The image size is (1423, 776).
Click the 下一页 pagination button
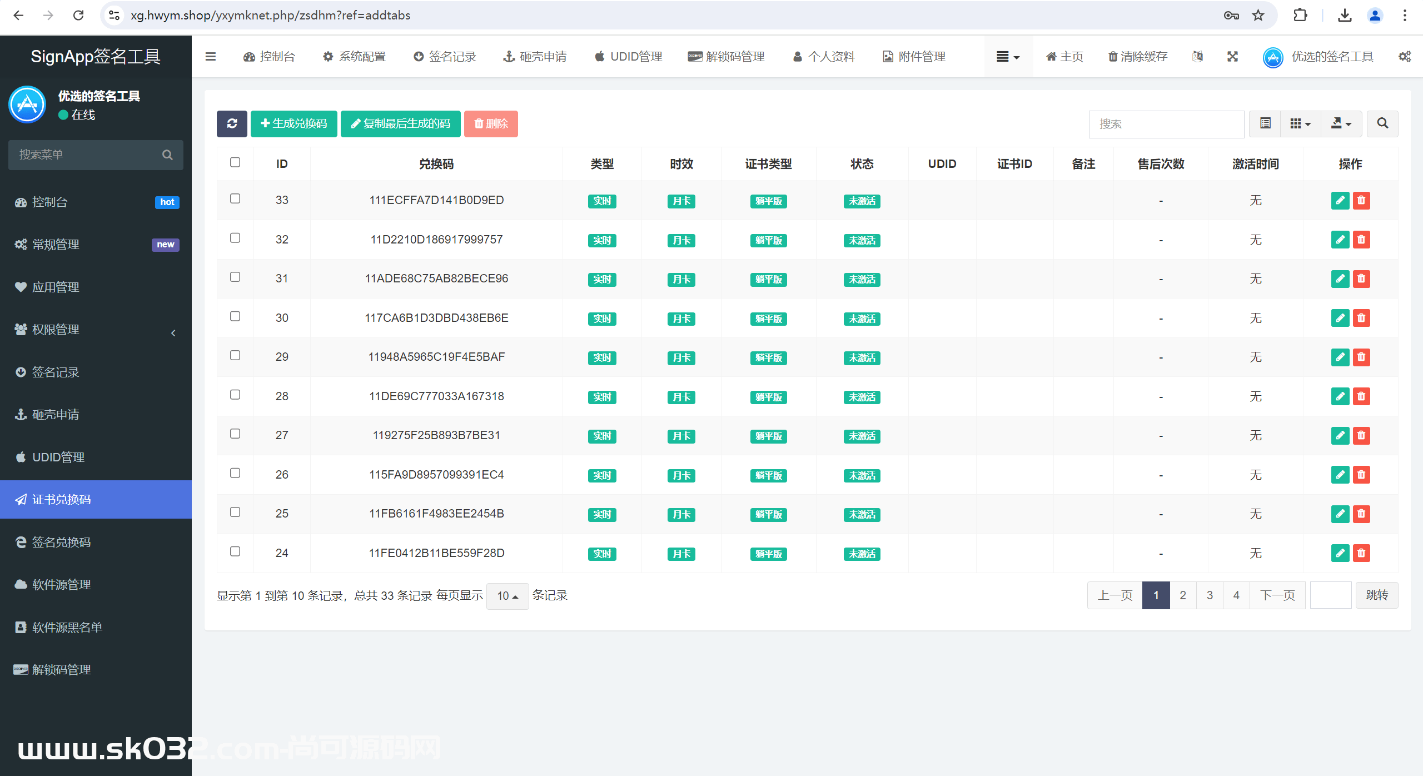pyautogui.click(x=1277, y=595)
